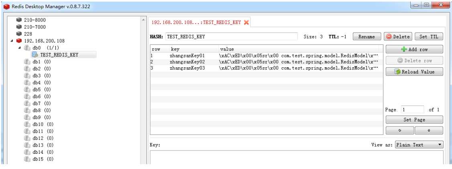This screenshot has width=452, height=169.
Task: Click the Set TTL button
Action: click(429, 36)
